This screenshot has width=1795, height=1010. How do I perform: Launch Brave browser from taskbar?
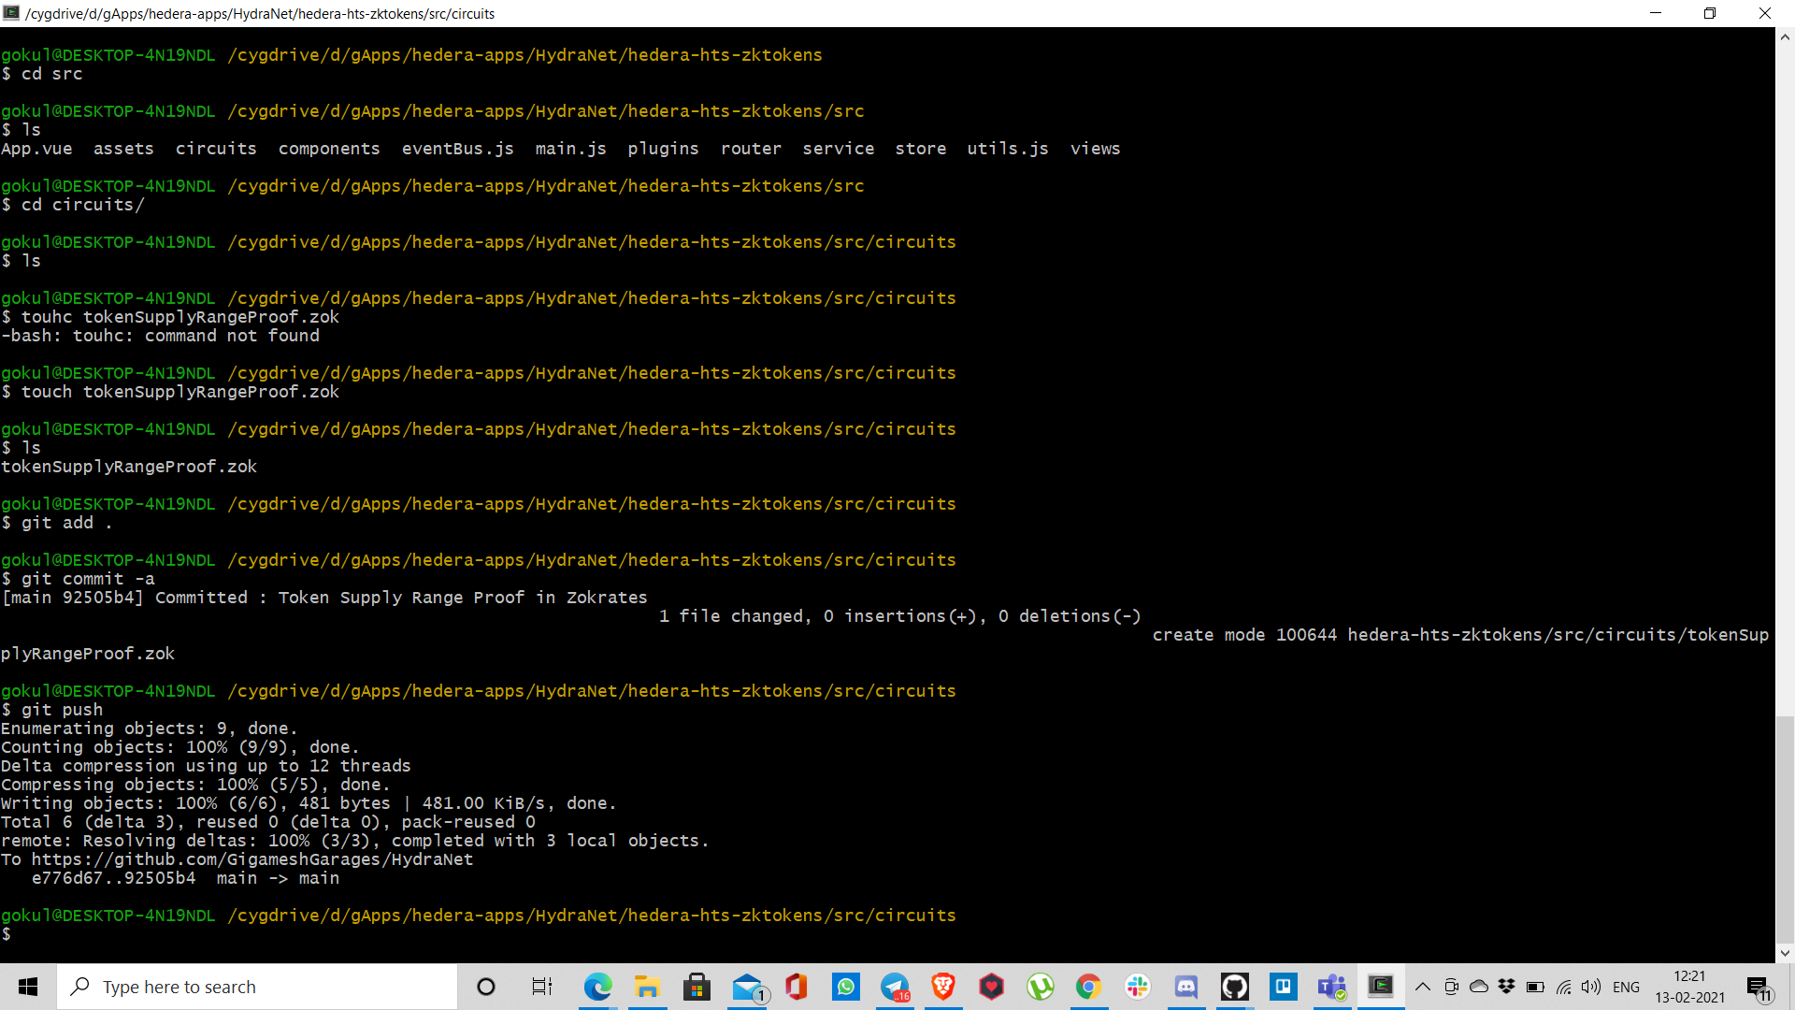click(x=942, y=987)
